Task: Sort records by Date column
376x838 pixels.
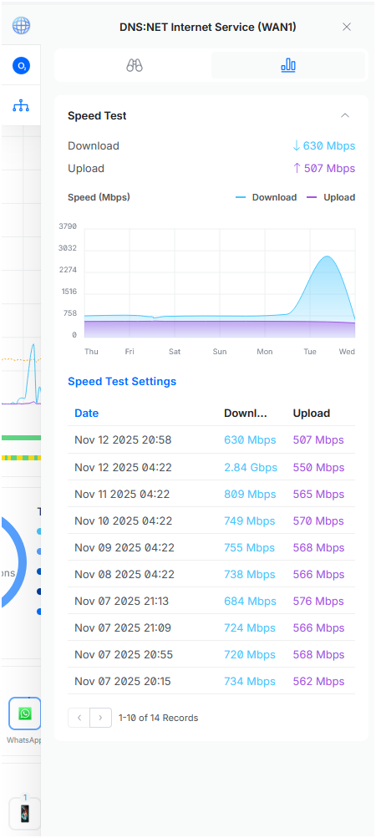Action: 87,413
